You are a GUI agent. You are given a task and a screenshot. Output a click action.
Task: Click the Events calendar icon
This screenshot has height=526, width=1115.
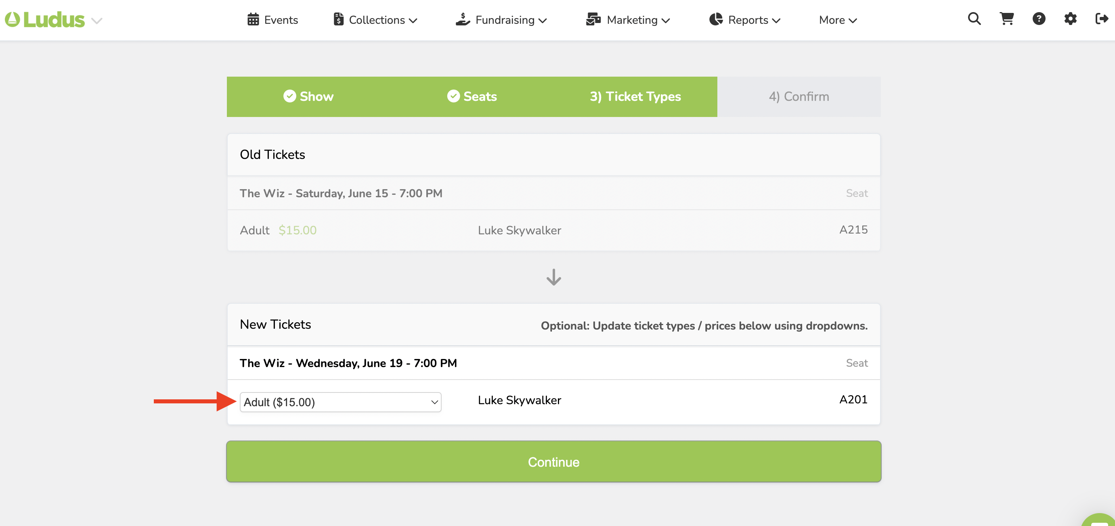tap(253, 20)
